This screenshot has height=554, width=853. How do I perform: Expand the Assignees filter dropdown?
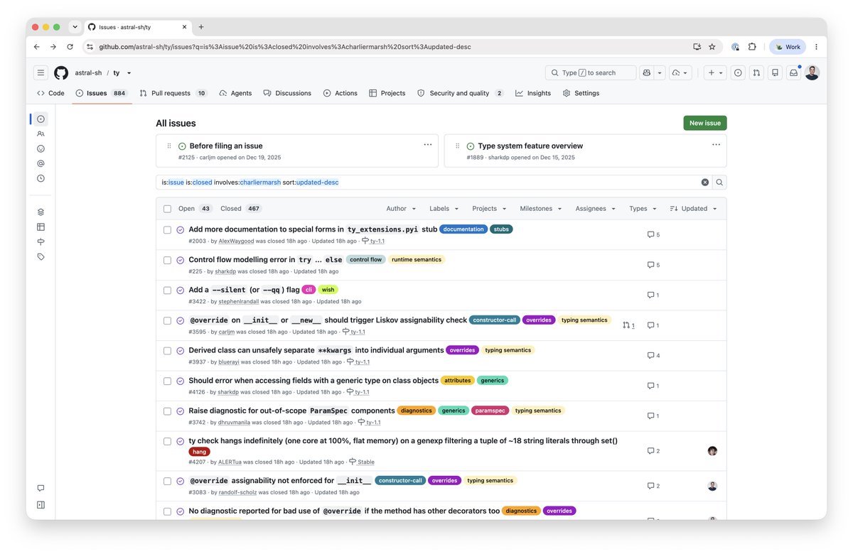(594, 209)
